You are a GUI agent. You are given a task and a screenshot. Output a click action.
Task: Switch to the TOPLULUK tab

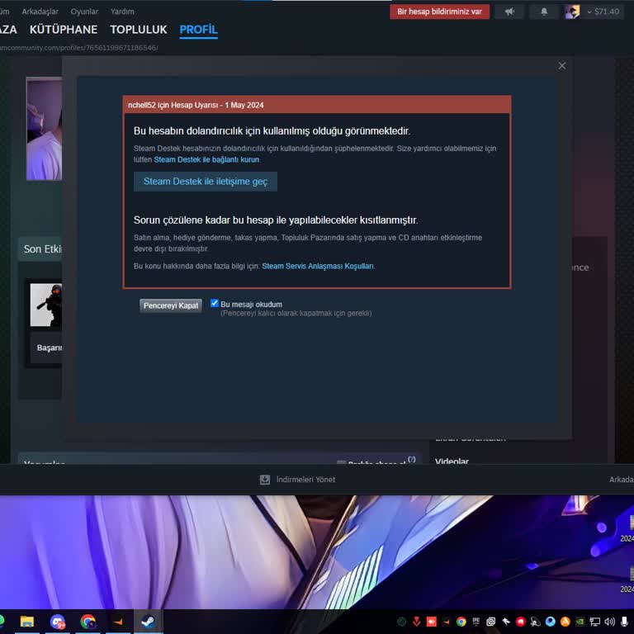coord(139,30)
